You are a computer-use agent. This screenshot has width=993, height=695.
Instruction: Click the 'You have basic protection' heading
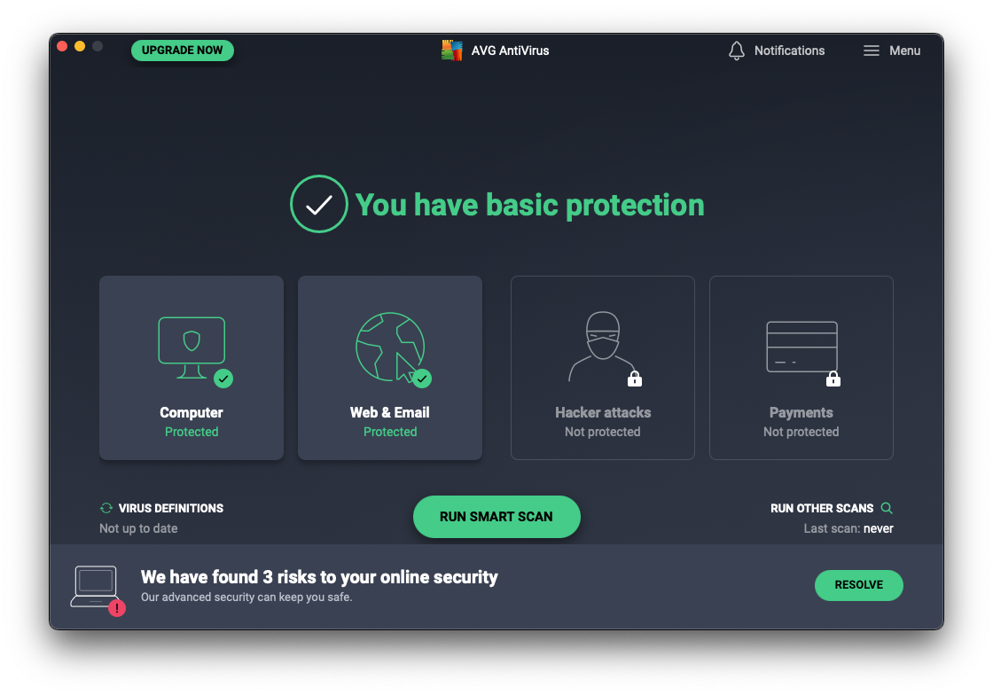[x=529, y=205]
